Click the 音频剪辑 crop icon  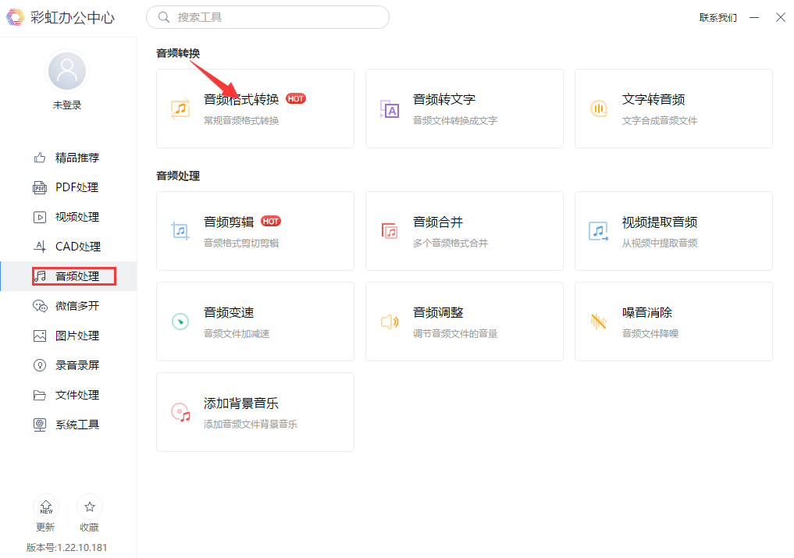tap(180, 231)
